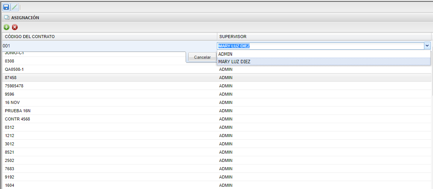Click the ASIGNACIÓN panel header icon

click(6, 17)
